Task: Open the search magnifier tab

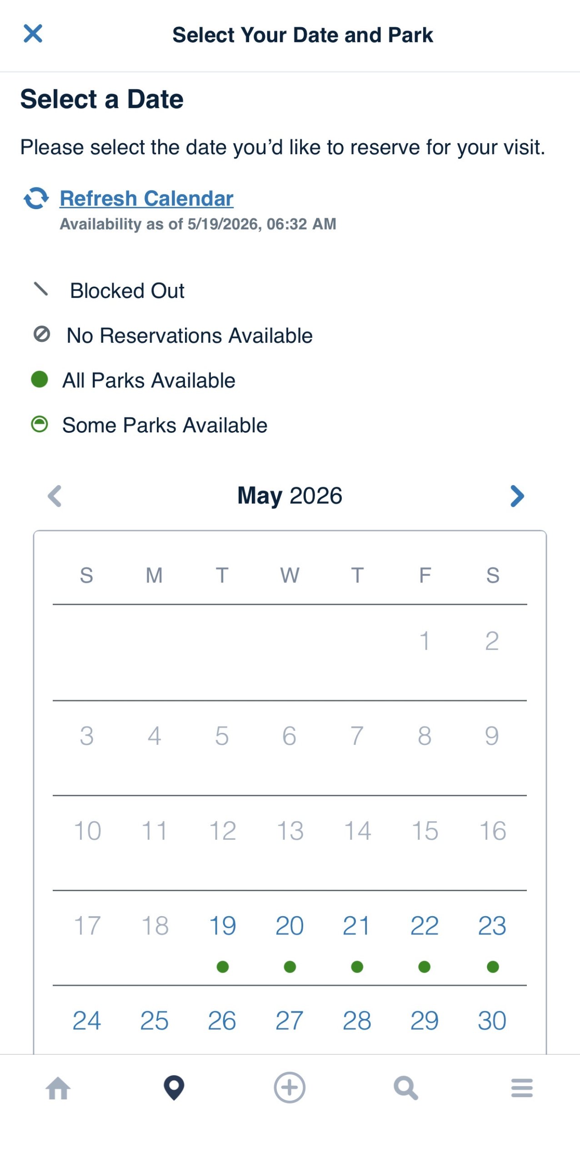Action: pos(405,1088)
